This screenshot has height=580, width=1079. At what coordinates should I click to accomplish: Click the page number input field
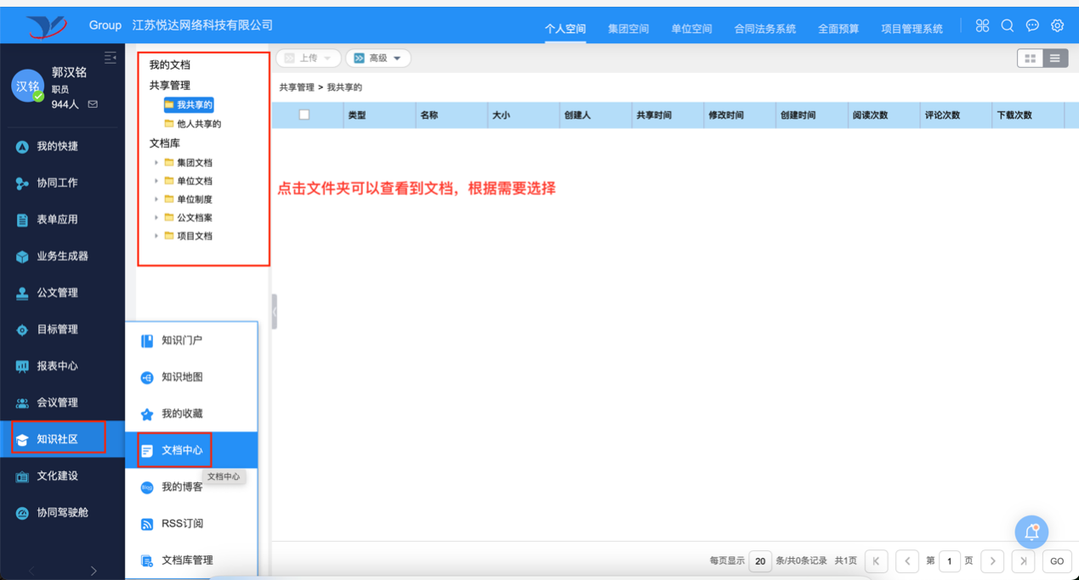950,561
